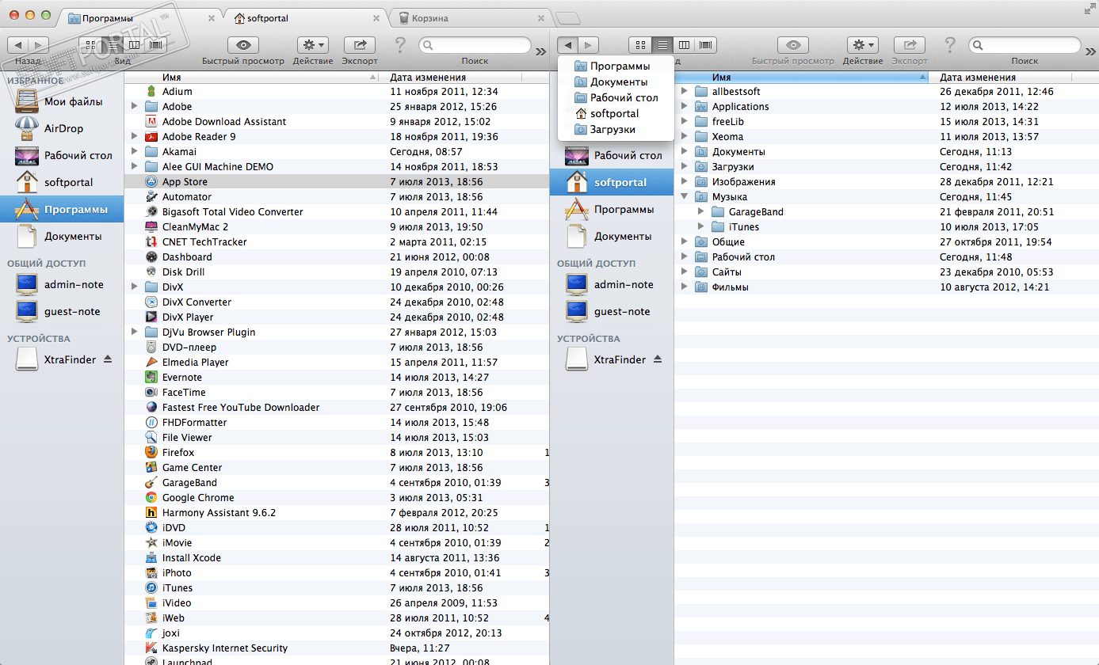This screenshot has width=1099, height=665.
Task: Expand the Alee GUI Machine DEMO folder
Action: pyautogui.click(x=135, y=167)
